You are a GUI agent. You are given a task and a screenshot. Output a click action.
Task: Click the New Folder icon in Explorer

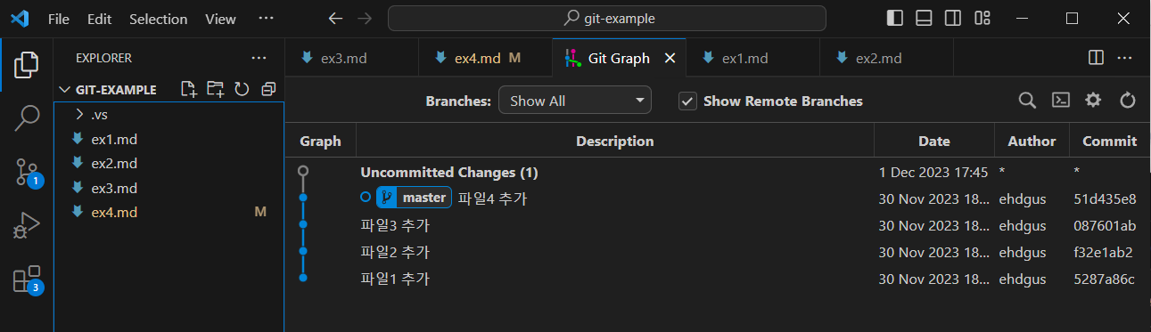[x=215, y=89]
